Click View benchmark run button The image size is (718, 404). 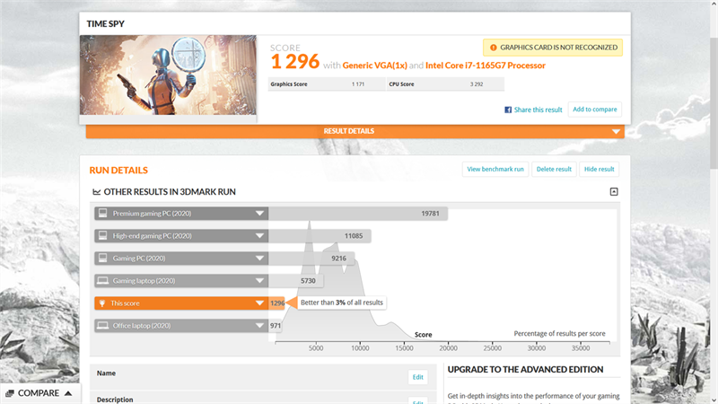coord(495,169)
